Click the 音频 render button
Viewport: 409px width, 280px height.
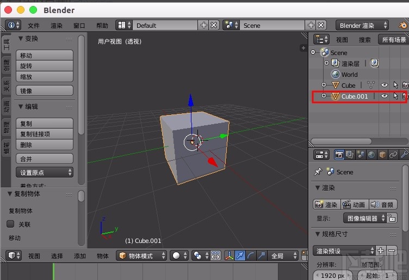click(x=383, y=204)
